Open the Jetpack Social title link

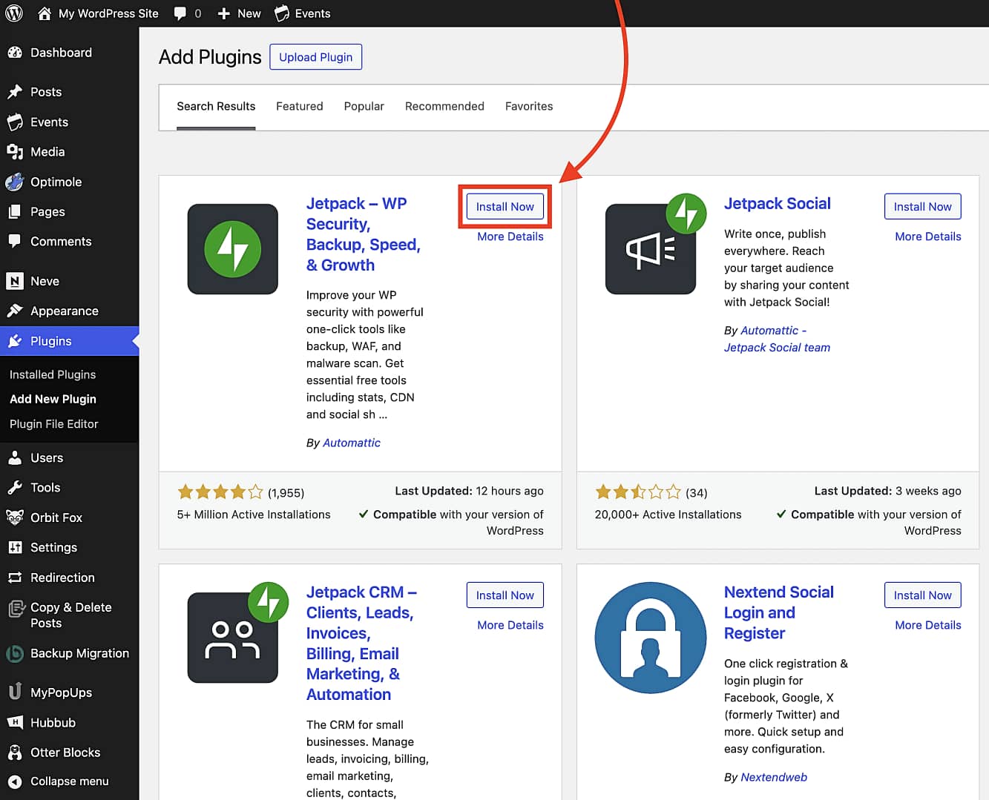pyautogui.click(x=778, y=204)
